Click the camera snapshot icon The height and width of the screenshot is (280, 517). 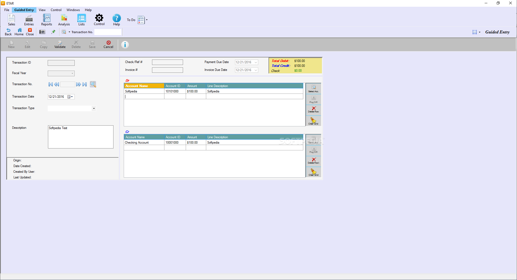point(42,32)
